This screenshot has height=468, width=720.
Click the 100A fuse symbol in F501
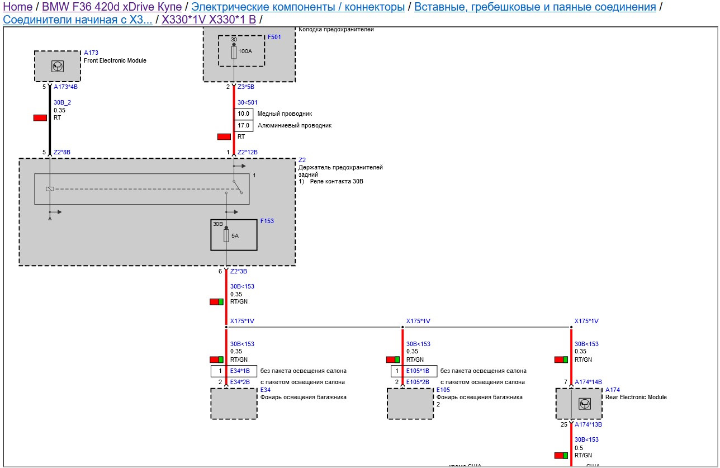click(x=234, y=53)
